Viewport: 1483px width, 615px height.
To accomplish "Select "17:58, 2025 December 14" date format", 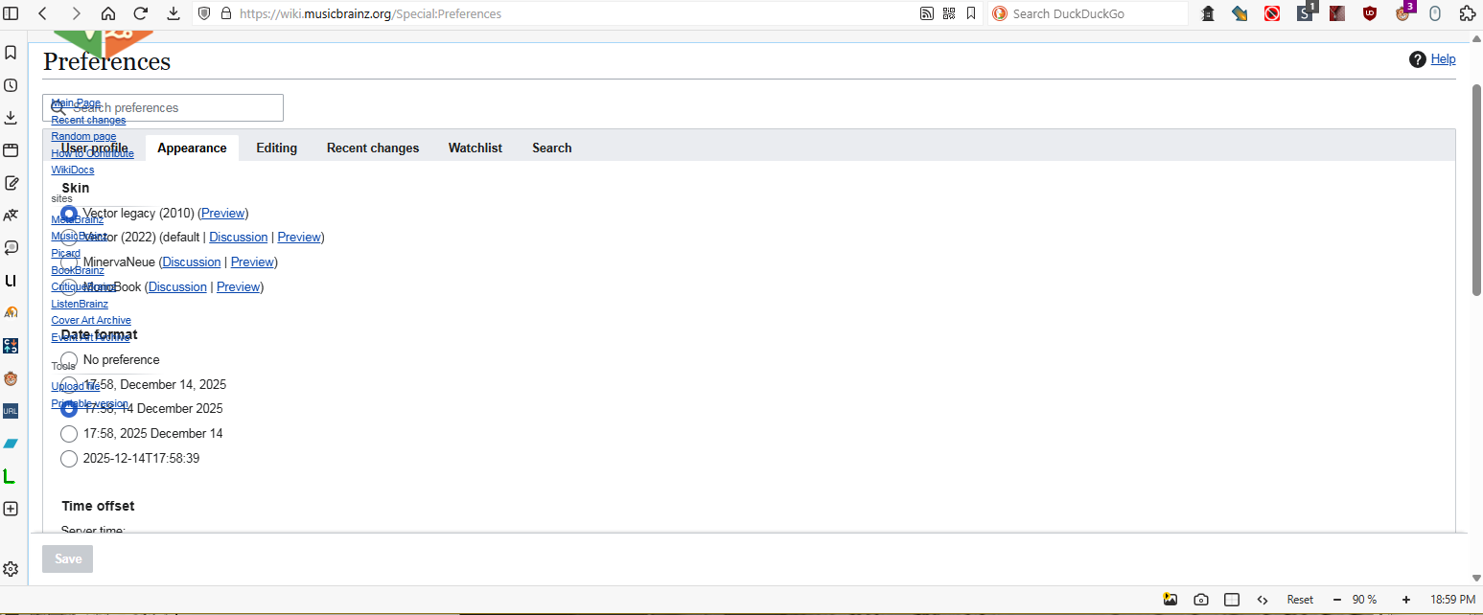I will tap(69, 434).
